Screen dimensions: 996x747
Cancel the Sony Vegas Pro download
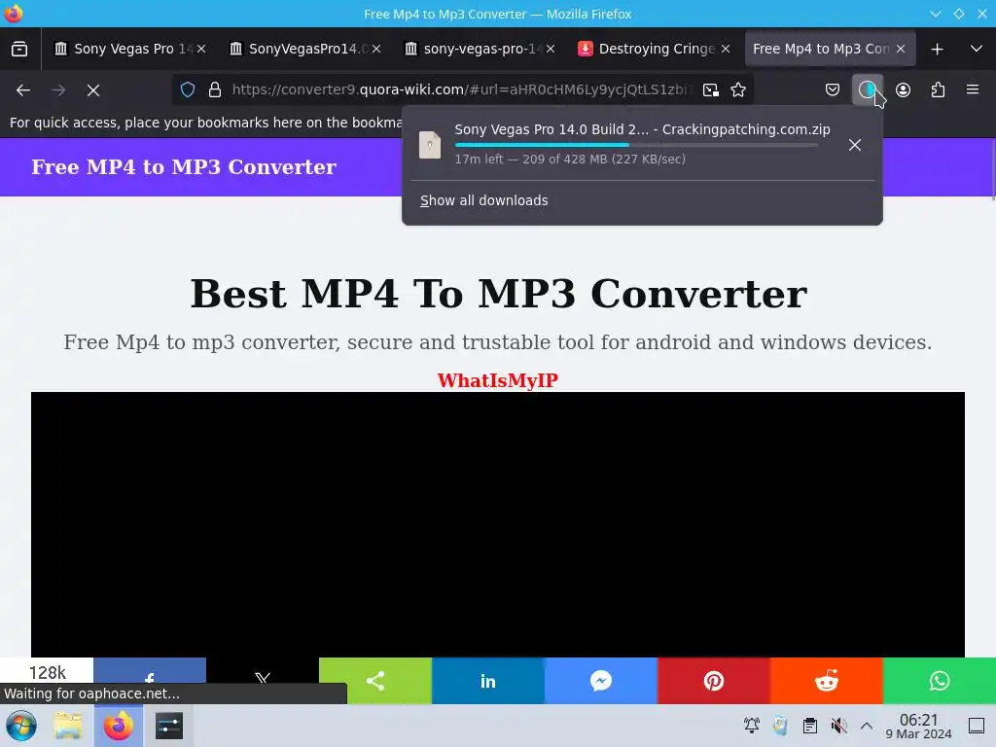(855, 145)
